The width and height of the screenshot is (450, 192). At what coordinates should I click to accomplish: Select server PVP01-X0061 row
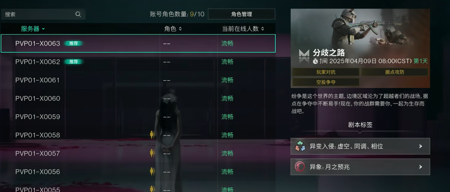coord(138,80)
